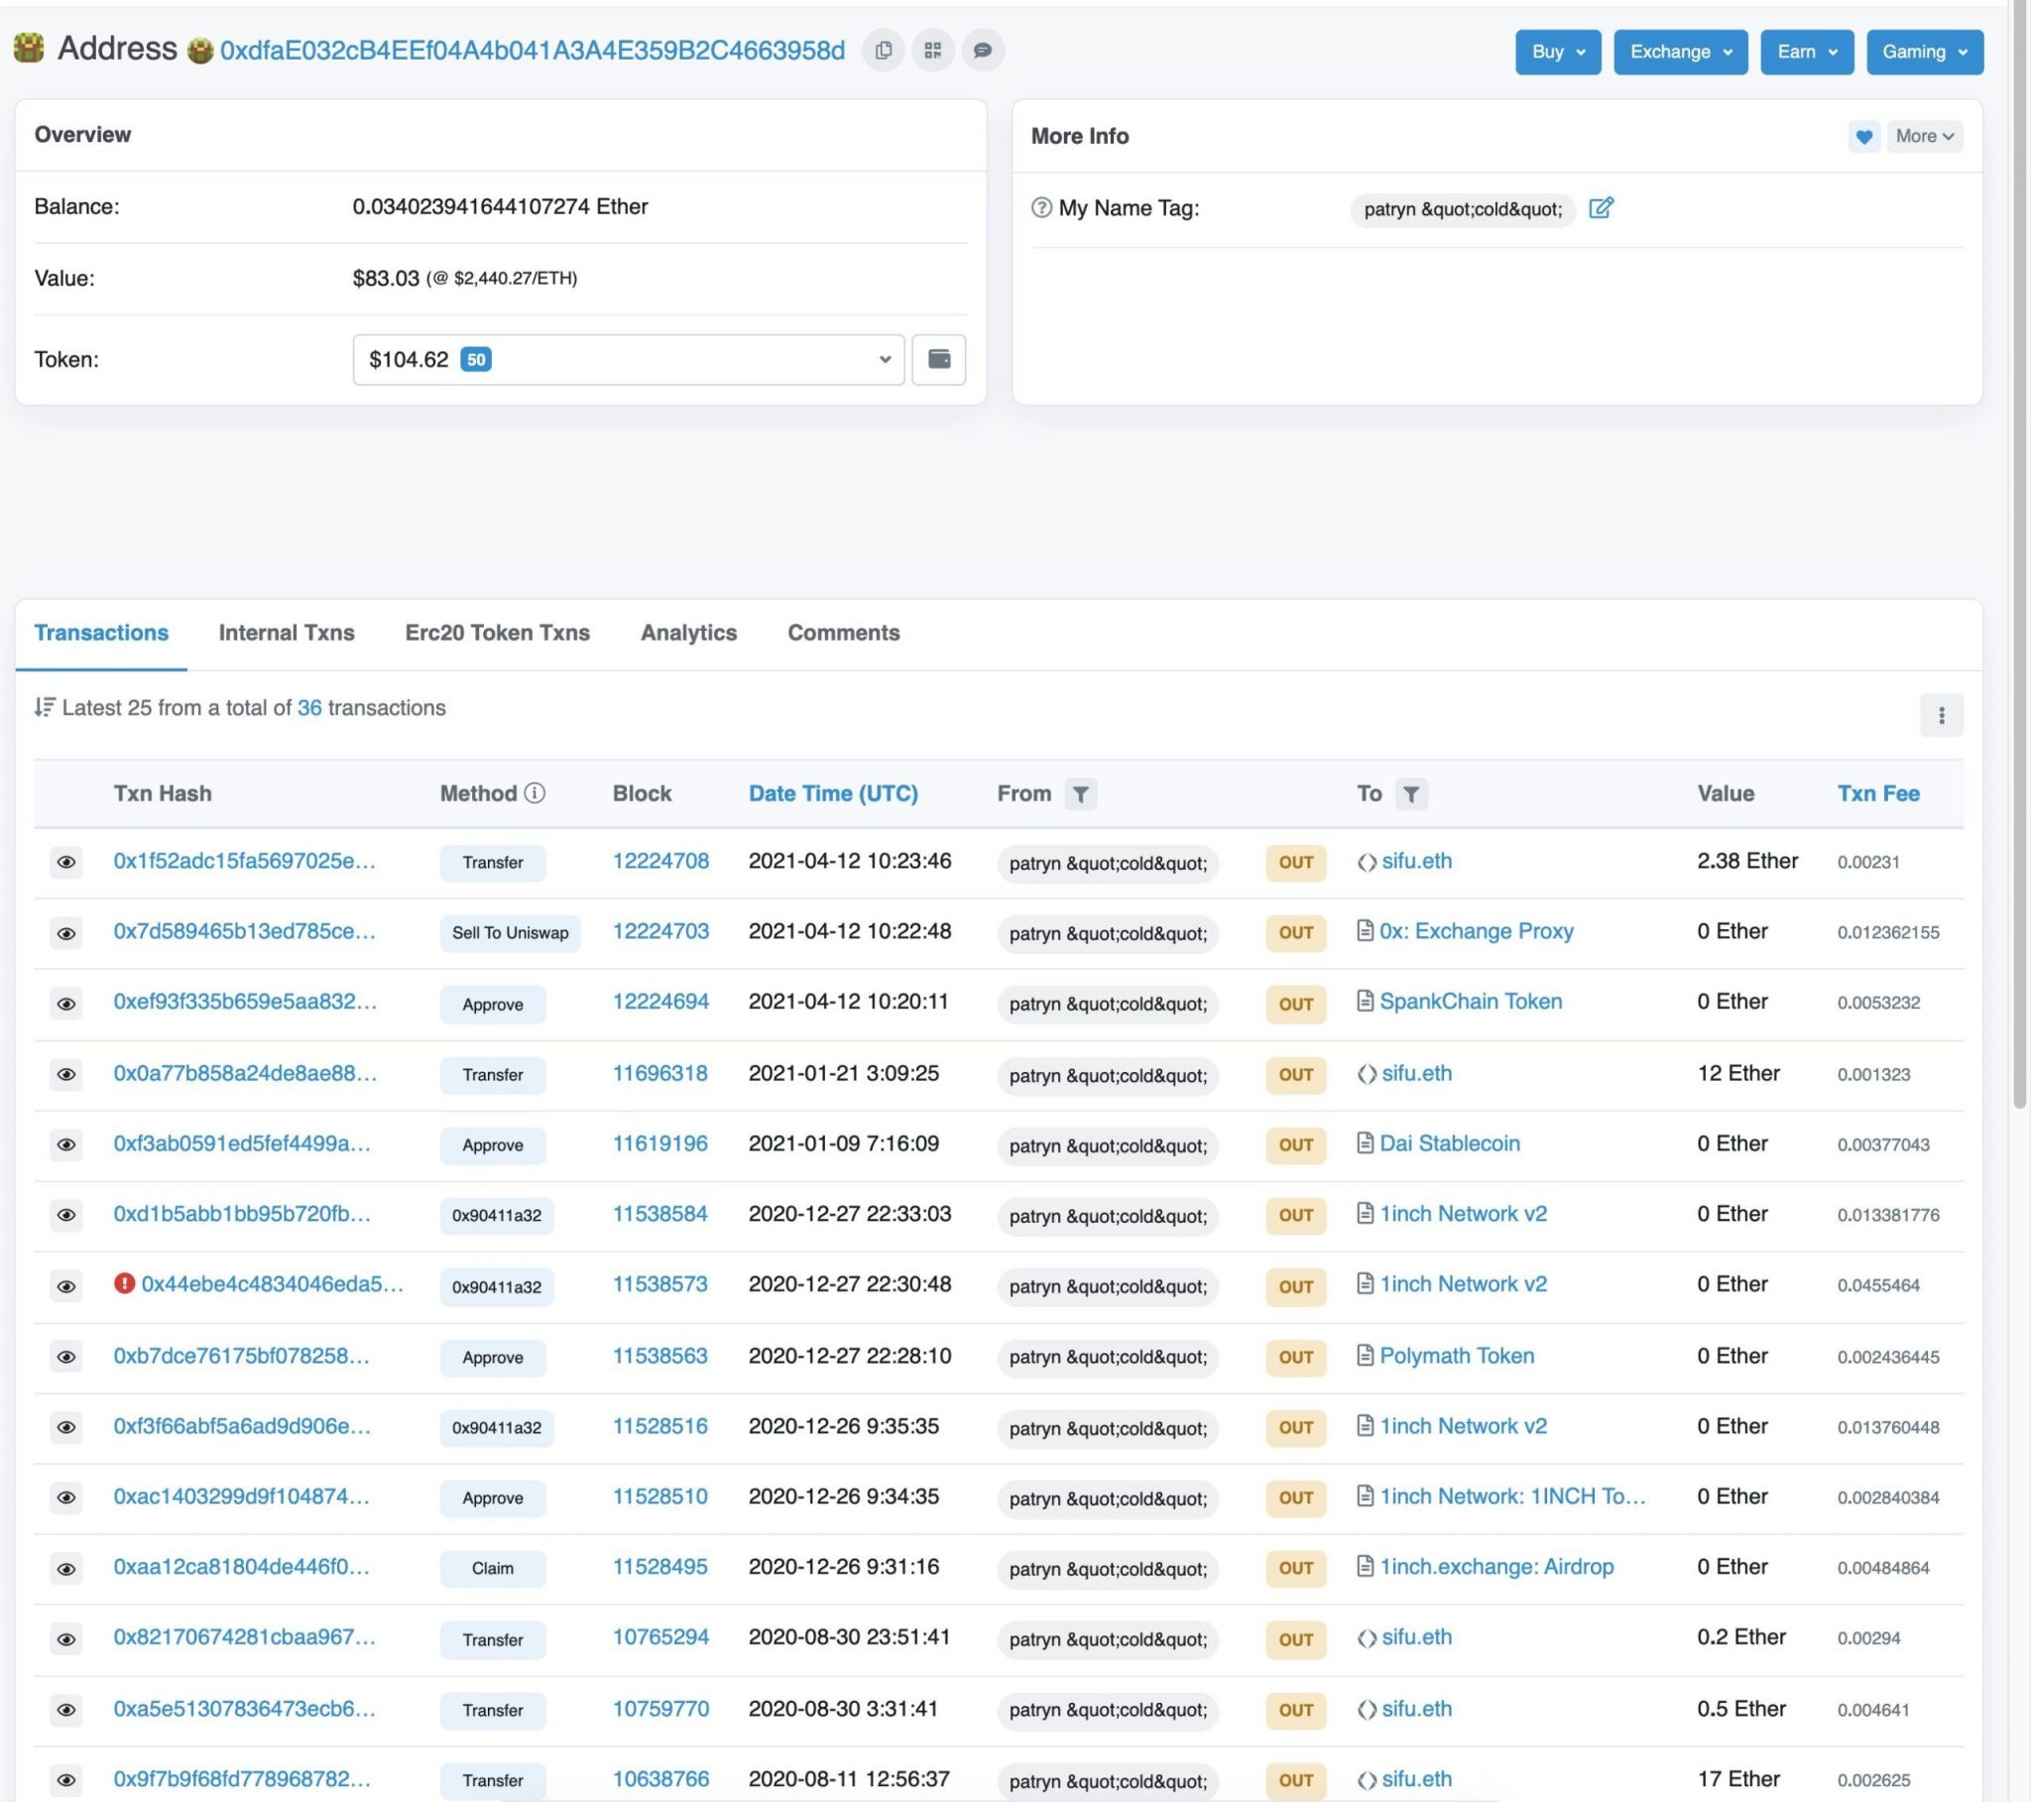
Task: Switch to the Erc20 Token Txns tab
Action: [x=497, y=632]
